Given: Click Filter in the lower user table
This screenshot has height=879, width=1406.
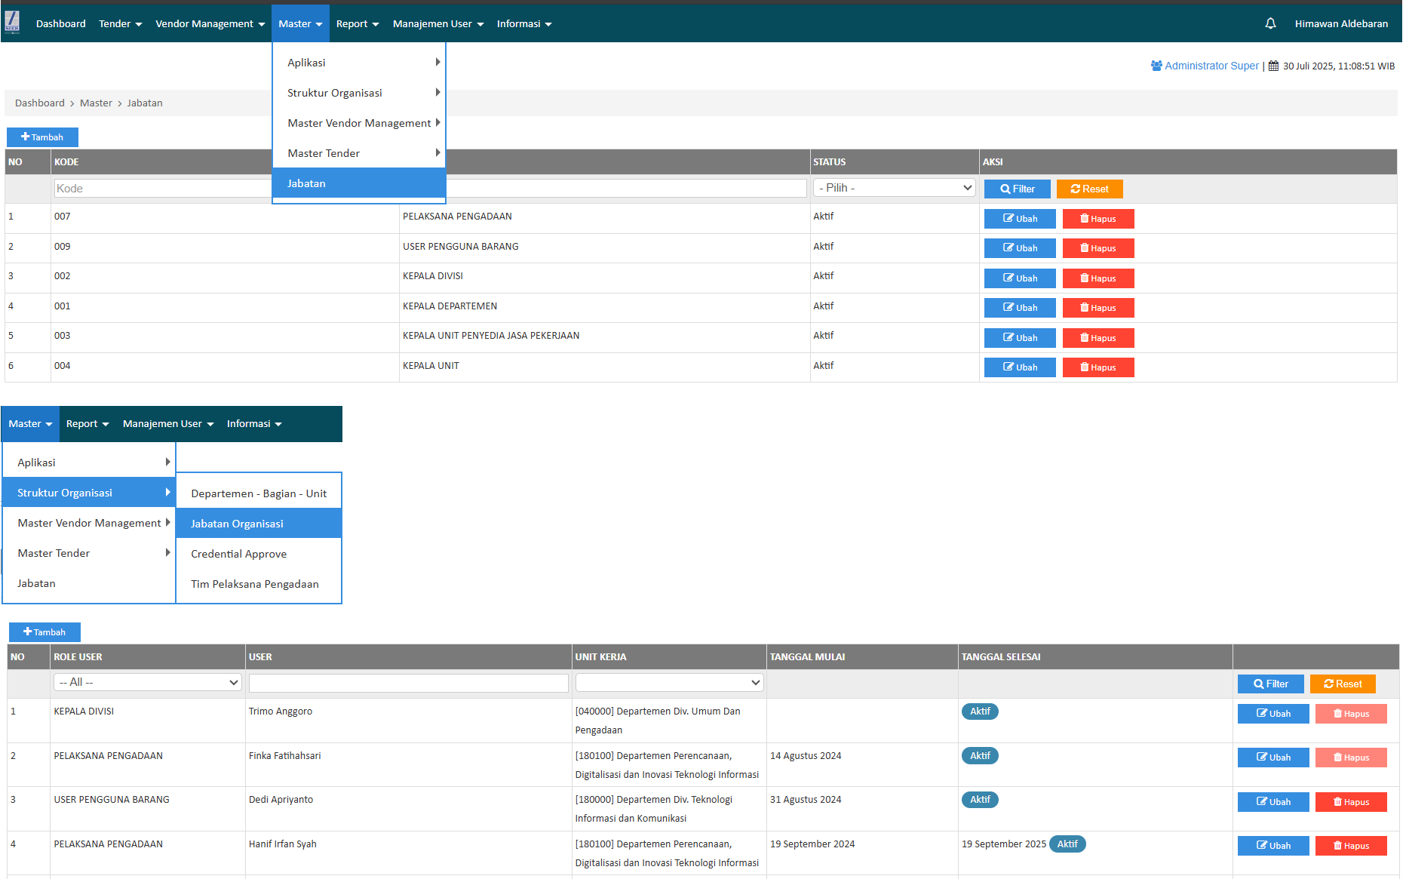Looking at the screenshot, I should (x=1270, y=684).
